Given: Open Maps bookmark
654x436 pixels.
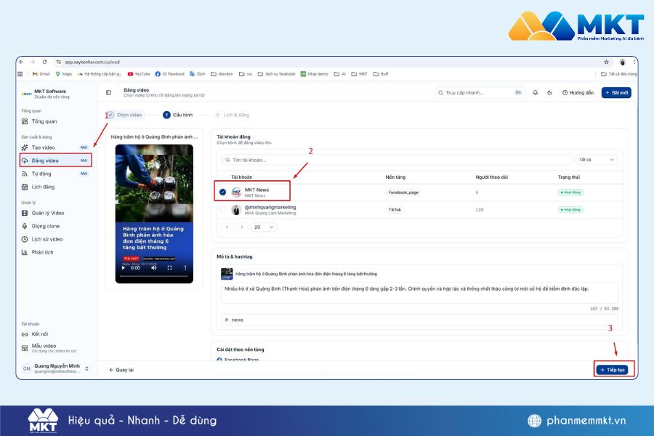Looking at the screenshot, I should (64, 74).
